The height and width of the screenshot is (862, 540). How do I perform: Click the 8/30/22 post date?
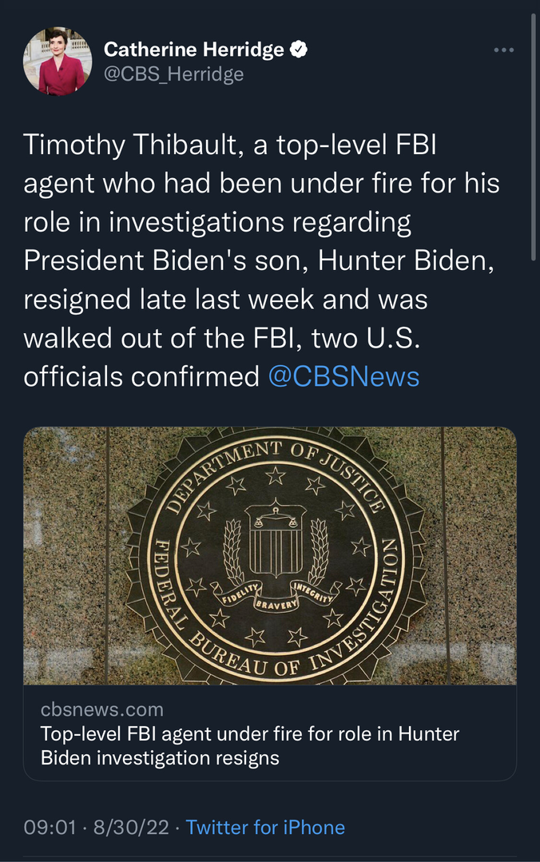(131, 827)
